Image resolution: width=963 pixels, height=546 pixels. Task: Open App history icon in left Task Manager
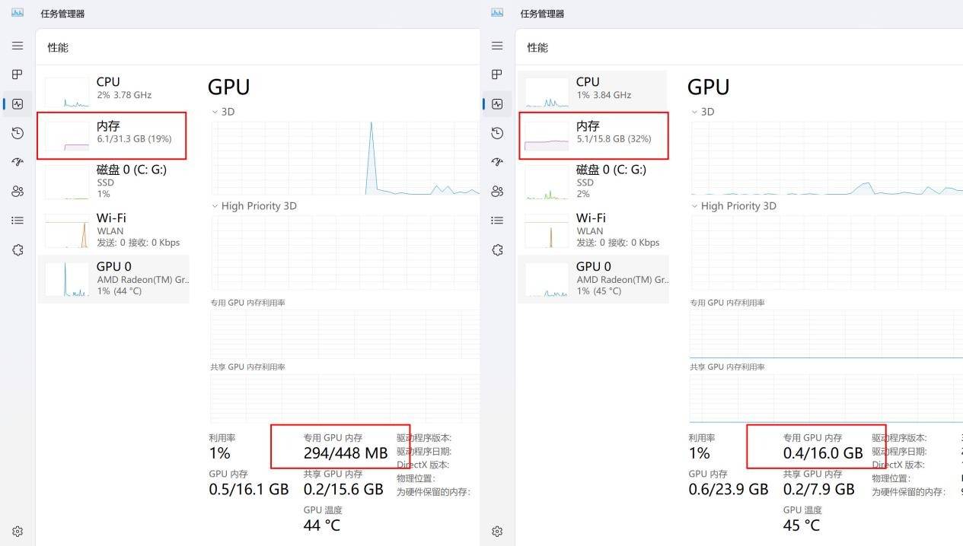[x=18, y=133]
